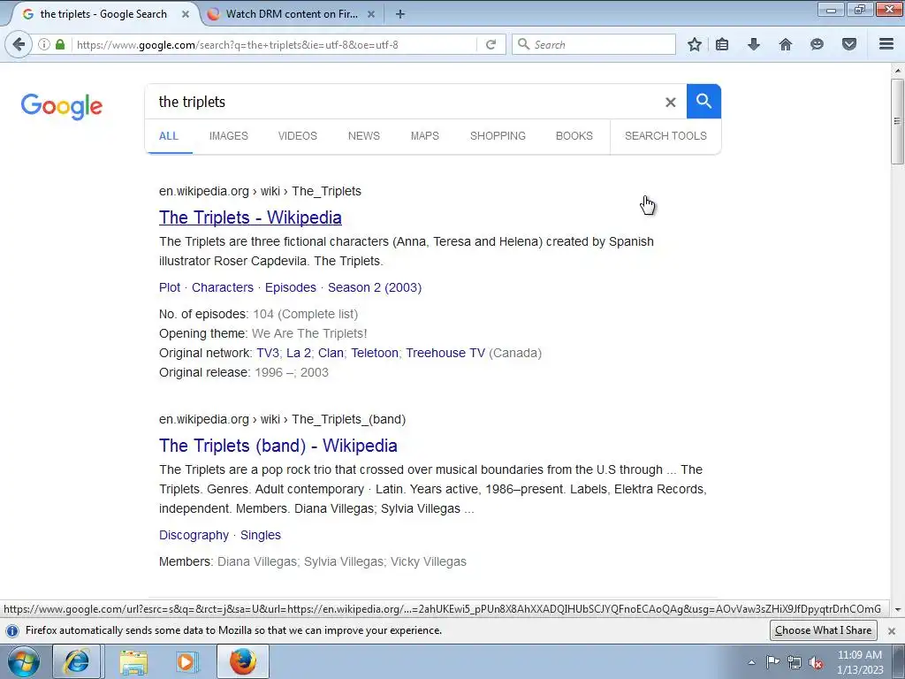Open the Discography sitelink
905x679 pixels.
coord(194,535)
